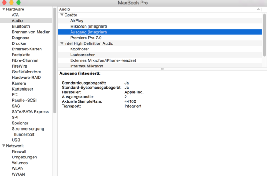Select Externes Mikrofon/iPhone-Headset row

tap(159, 60)
